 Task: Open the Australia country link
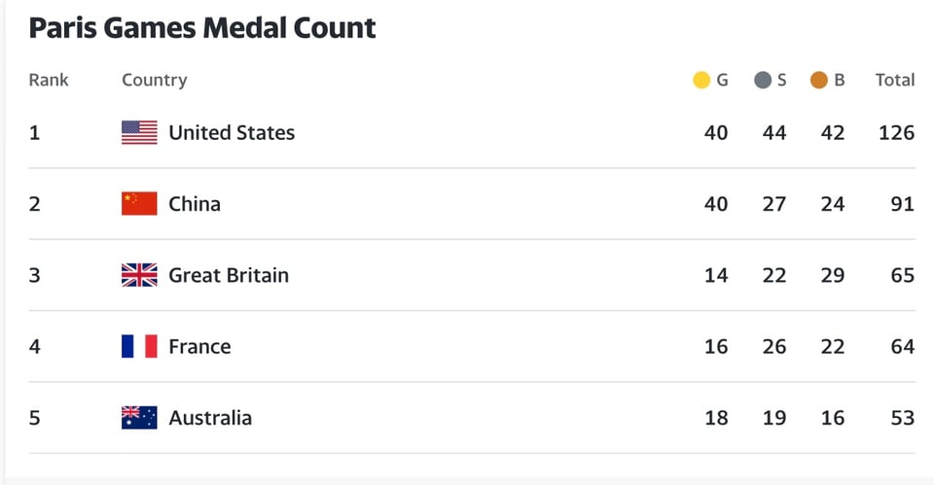210,418
